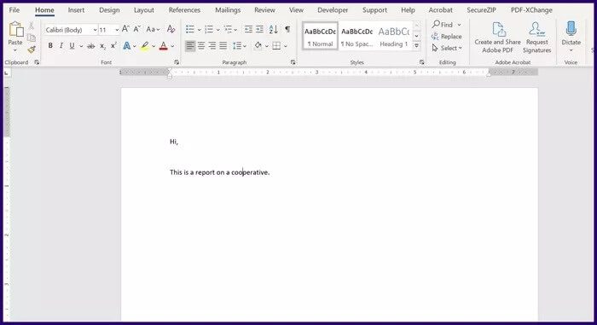
Task: Expand the Styles gallery More arrow
Action: [417, 46]
